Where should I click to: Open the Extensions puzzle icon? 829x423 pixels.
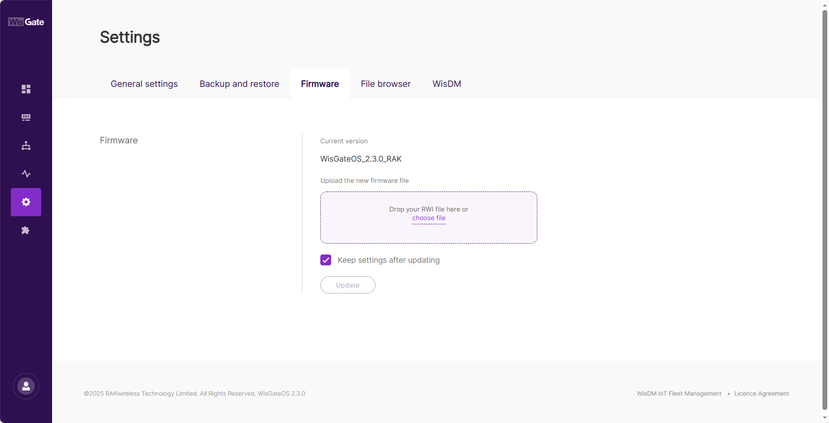[x=26, y=230]
